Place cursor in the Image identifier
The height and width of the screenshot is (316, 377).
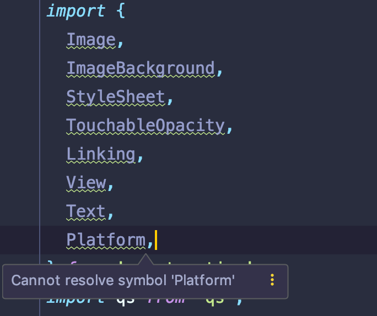pyautogui.click(x=90, y=40)
